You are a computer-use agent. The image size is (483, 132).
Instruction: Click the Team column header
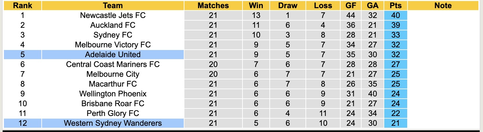[113, 6]
